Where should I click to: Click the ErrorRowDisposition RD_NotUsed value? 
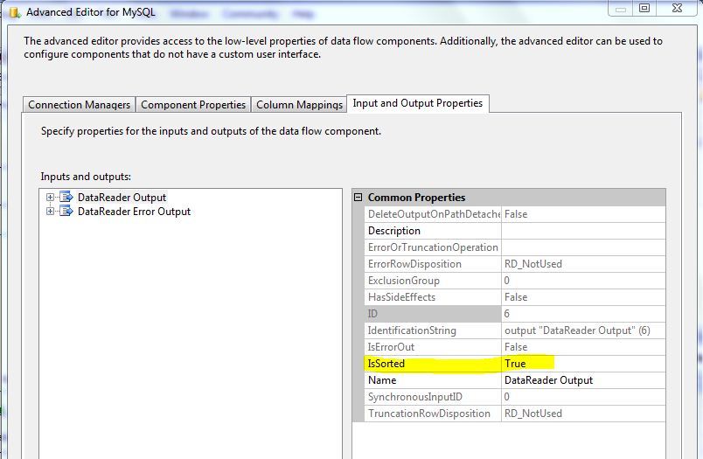pos(583,264)
